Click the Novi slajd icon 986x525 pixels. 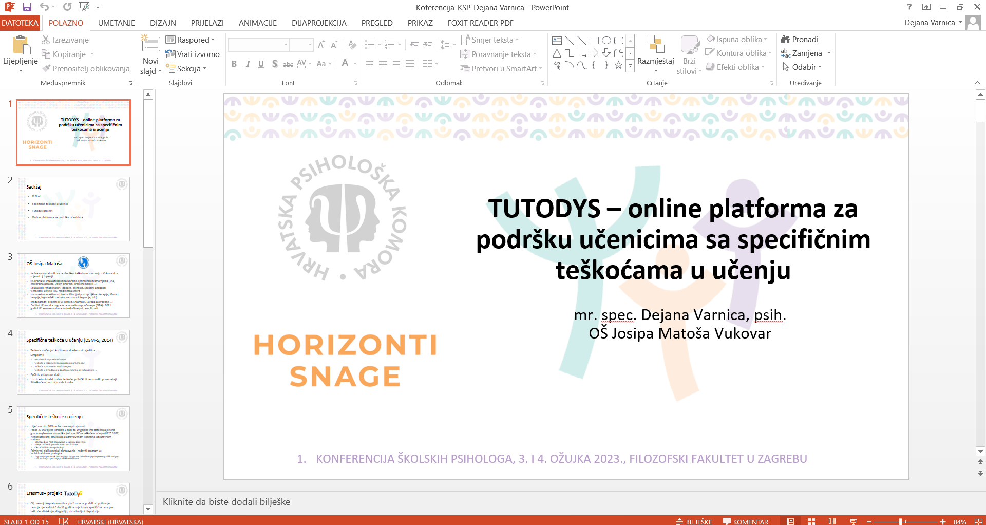(150, 43)
